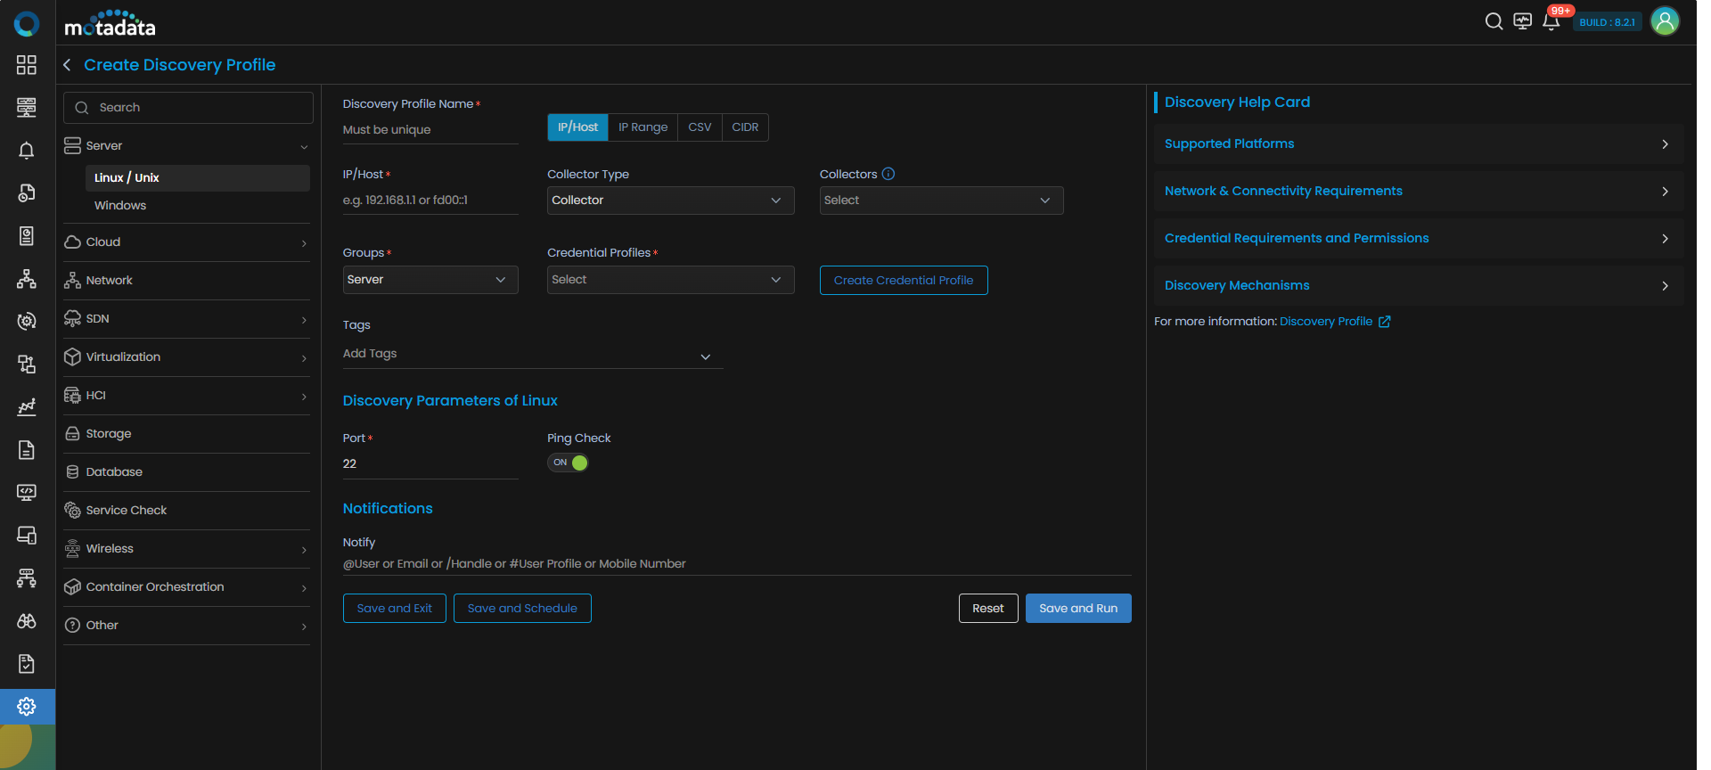Screen dimensions: 1711x770
Task: Open the settings gear in left sidebar
Action: [27, 707]
